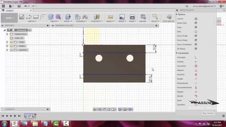Screen dimensions: 226x127
Task: Select the Construct plane tool
Action: point(97,17)
